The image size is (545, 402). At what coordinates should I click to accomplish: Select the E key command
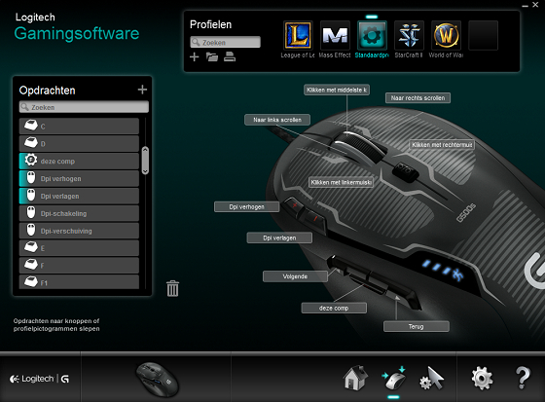click(79, 248)
